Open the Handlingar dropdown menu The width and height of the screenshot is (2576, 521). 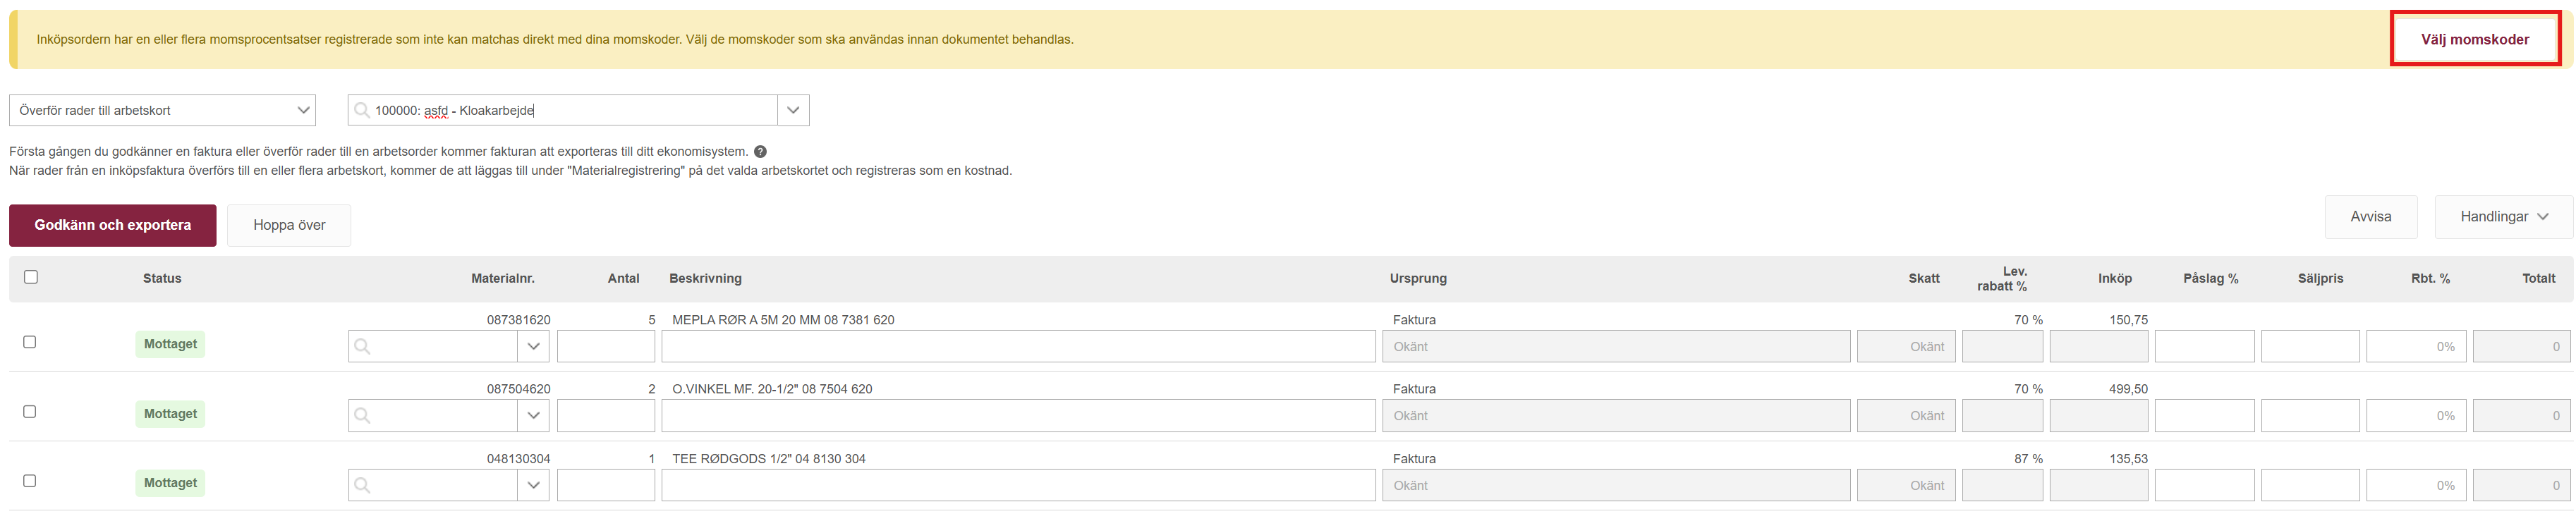(x=2503, y=216)
